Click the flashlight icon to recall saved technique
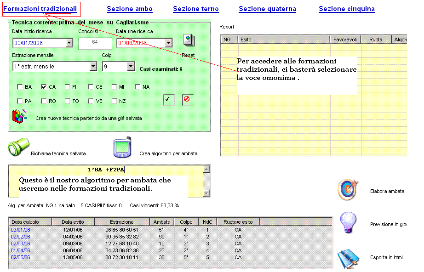424x272 pixels. pyautogui.click(x=18, y=147)
